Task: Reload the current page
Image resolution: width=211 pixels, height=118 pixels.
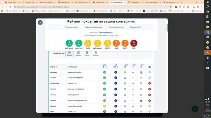Action: 10,7
